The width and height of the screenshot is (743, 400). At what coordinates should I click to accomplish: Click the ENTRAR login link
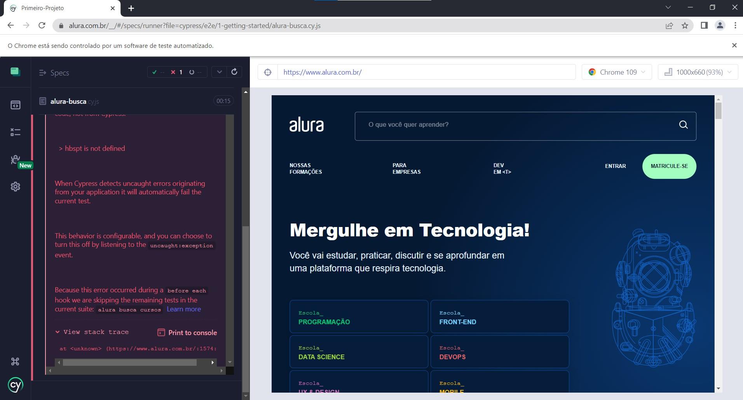click(x=616, y=166)
